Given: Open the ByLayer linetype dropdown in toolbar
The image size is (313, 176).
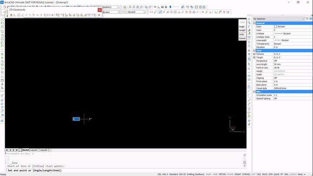Looking at the screenshot, I should (118, 12).
